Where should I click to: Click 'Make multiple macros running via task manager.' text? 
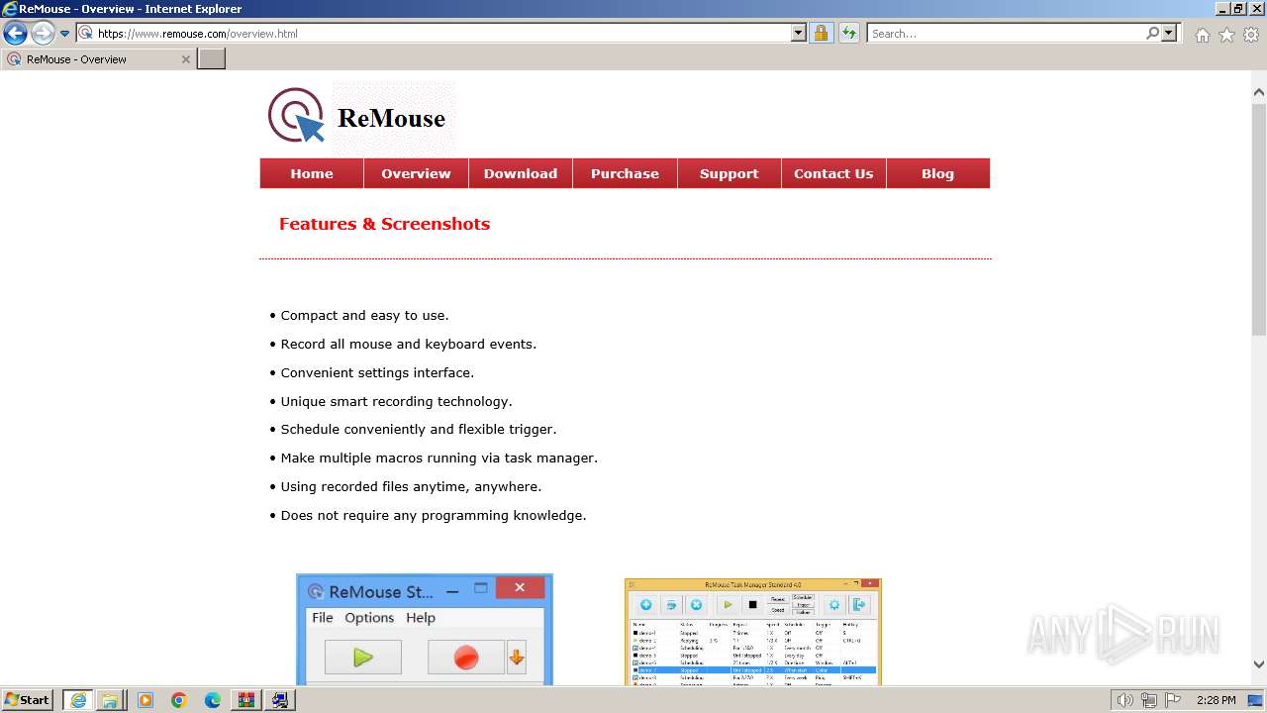pyautogui.click(x=439, y=458)
